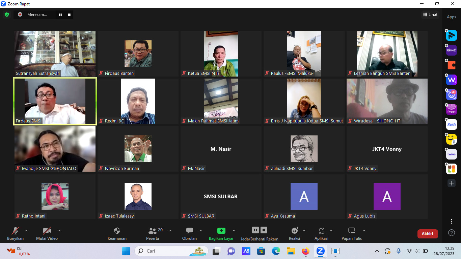Image resolution: width=461 pixels, height=259 pixels.
Task: Open the Keamanan security shield icon
Action: (x=117, y=231)
